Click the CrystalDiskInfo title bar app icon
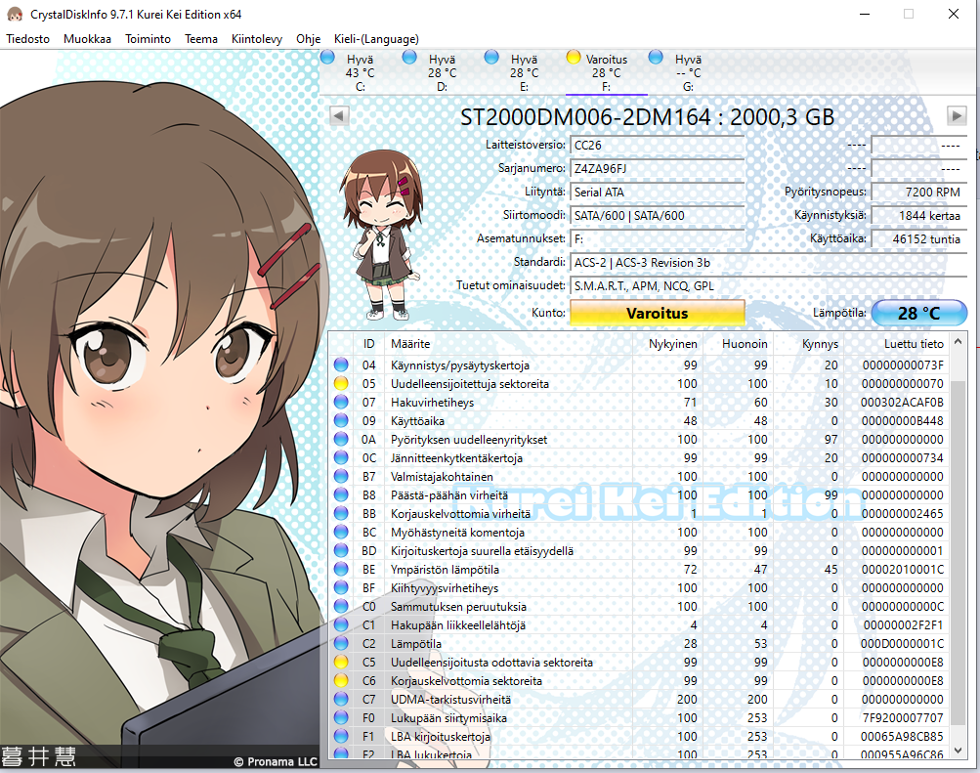Screen dimensions: 980x773 click(15, 14)
